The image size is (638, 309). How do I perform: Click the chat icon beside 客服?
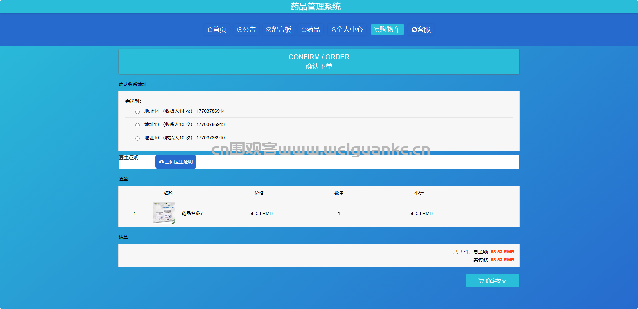[414, 30]
